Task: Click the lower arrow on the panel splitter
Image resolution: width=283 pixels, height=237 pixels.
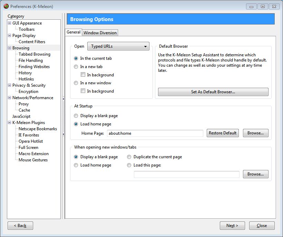Action: pyautogui.click(x=64, y=134)
